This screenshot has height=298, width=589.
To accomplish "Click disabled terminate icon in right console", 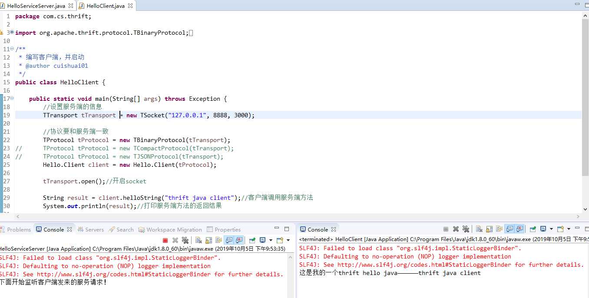I will click(x=446, y=229).
